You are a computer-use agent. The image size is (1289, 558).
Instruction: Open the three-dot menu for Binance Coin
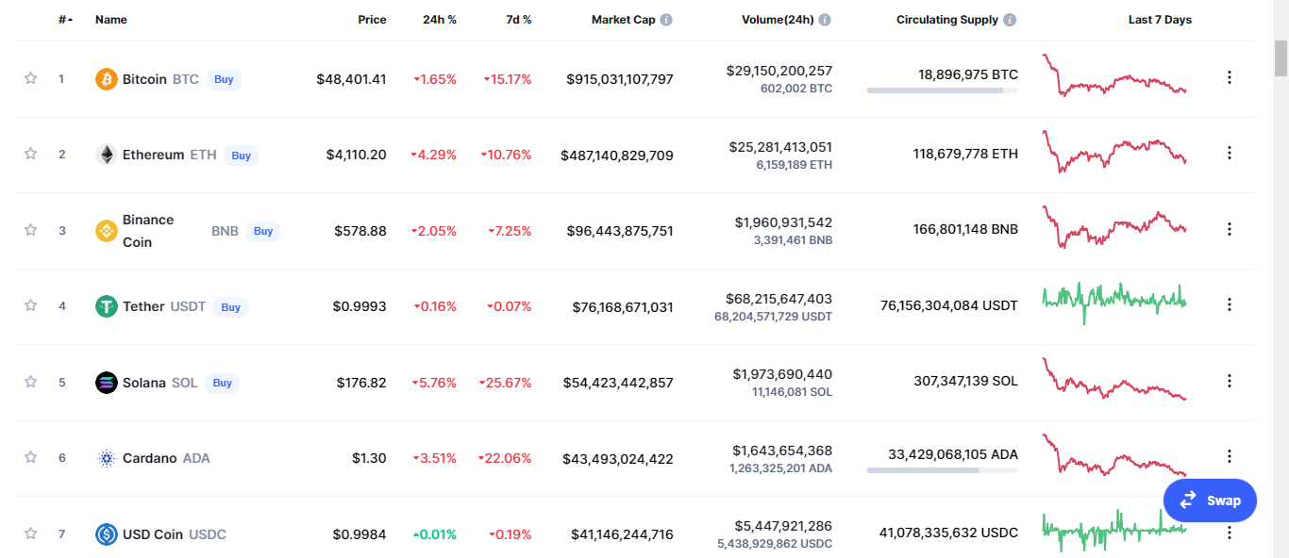[x=1229, y=229]
